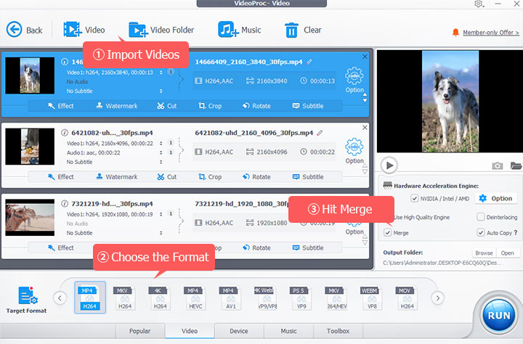Select WEBM VP8 format
This screenshot has width=523, height=344.
tap(372, 298)
